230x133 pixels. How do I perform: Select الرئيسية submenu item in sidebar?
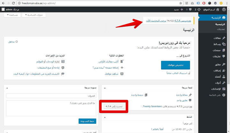(x=220, y=24)
